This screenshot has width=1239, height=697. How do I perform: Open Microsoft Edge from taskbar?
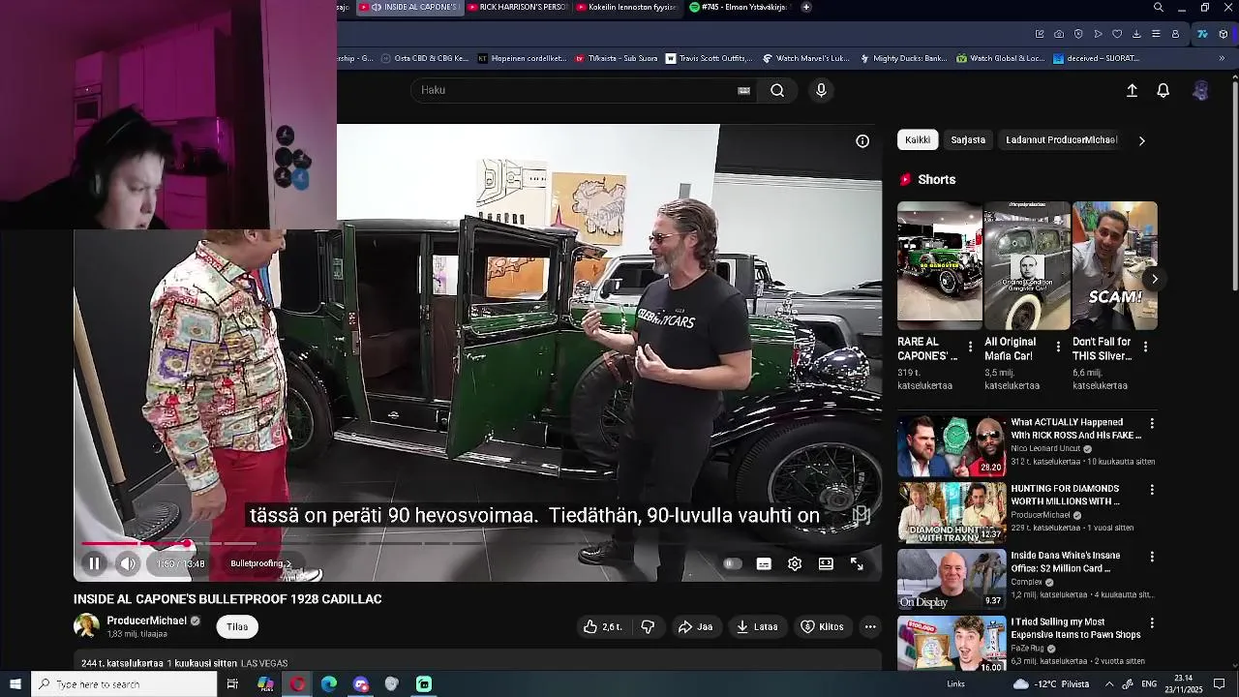tap(329, 684)
